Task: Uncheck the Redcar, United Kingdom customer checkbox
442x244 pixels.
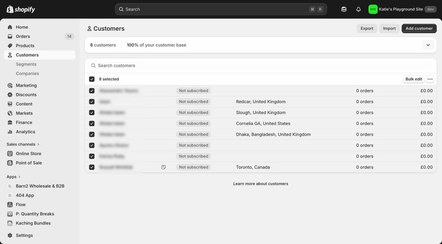Action: tap(92, 102)
